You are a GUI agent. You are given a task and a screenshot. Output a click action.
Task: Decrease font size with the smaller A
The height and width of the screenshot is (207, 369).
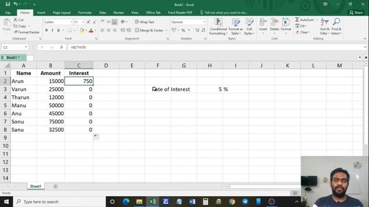coord(95,22)
